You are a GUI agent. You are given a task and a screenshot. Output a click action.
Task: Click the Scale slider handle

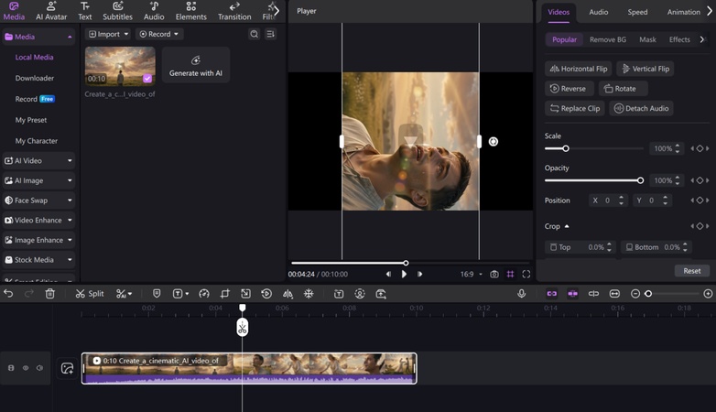click(566, 148)
